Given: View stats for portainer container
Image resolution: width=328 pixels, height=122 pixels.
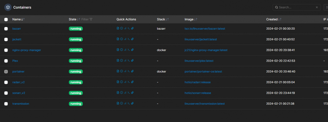Looking at the screenshot, I should (125, 71).
